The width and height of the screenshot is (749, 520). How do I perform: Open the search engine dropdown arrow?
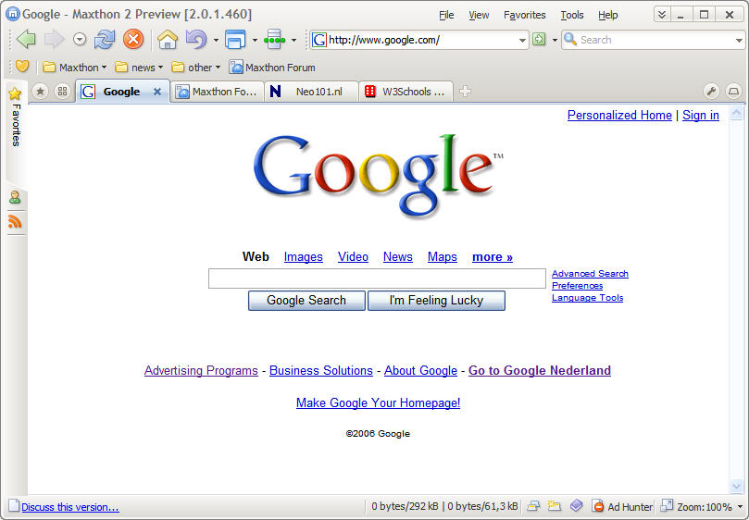click(x=739, y=40)
